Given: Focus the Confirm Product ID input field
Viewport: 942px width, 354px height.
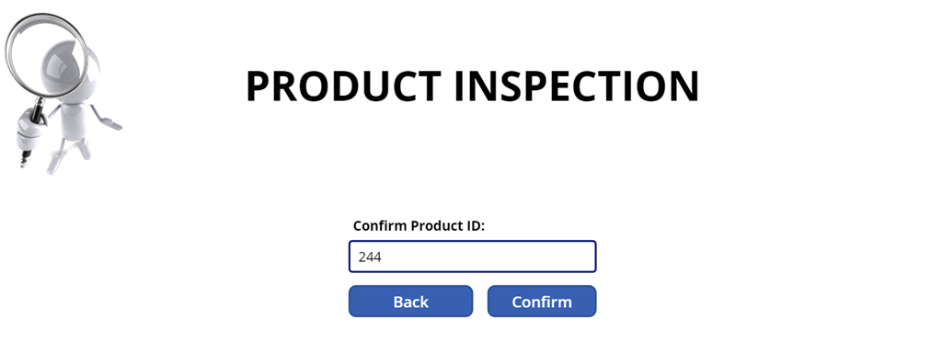Looking at the screenshot, I should [x=472, y=257].
